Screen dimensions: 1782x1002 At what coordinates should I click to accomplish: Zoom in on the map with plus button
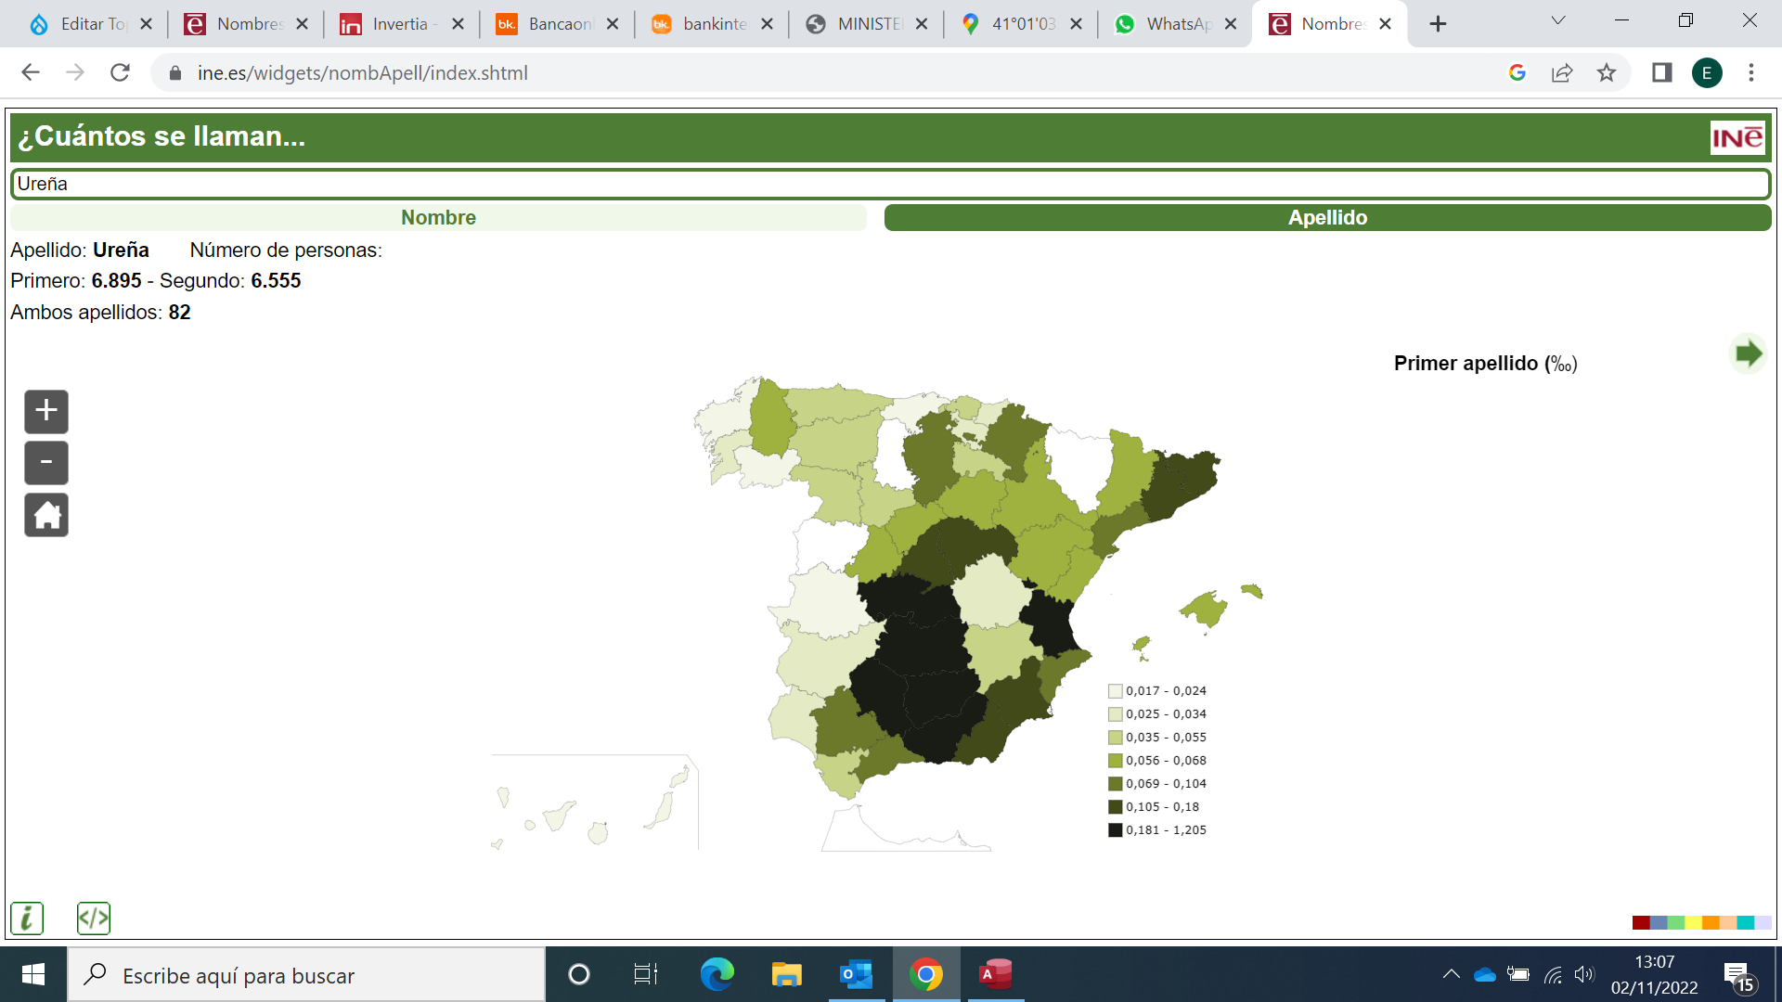(46, 411)
